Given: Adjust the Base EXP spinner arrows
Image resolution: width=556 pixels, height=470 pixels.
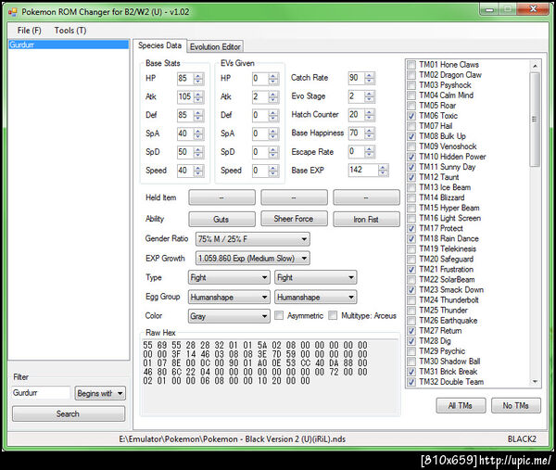Looking at the screenshot, I should [383, 170].
